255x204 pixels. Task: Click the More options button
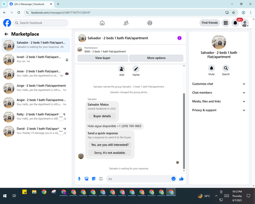(156, 58)
